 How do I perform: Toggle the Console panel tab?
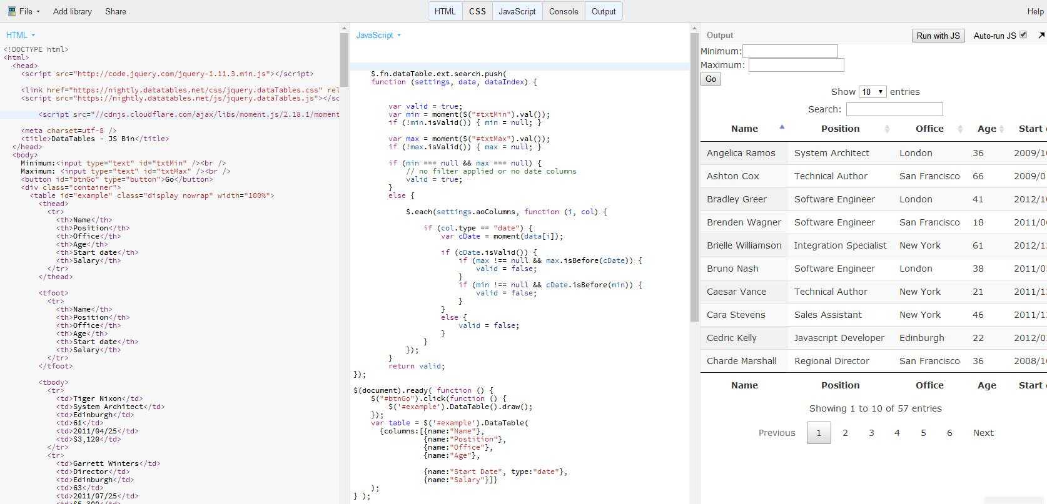[564, 11]
